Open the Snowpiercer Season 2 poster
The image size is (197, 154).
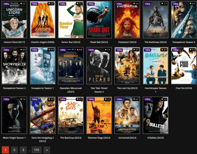14,66
